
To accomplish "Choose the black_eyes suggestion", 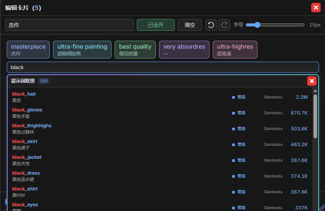I will 160,206.
